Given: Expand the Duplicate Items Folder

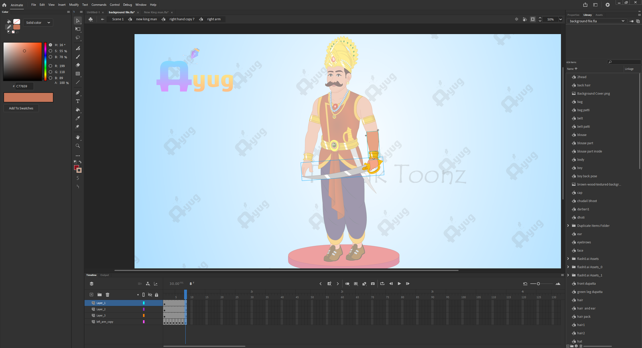Looking at the screenshot, I should pos(568,226).
